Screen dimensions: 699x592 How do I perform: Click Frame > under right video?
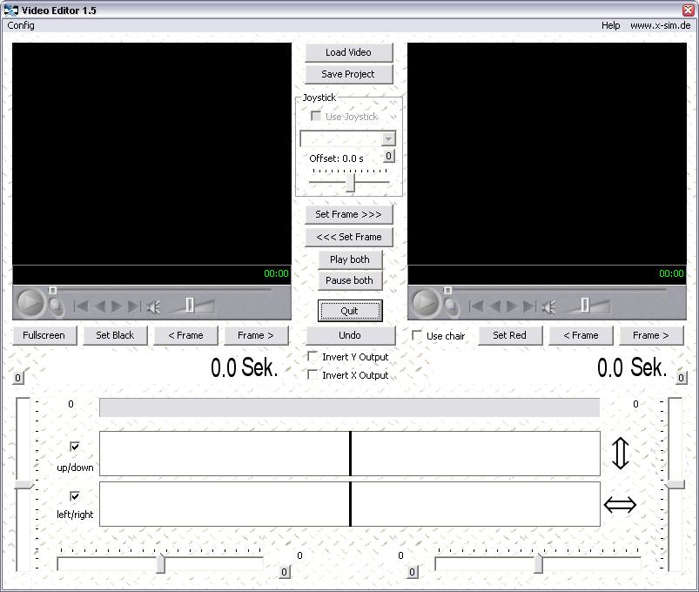651,335
